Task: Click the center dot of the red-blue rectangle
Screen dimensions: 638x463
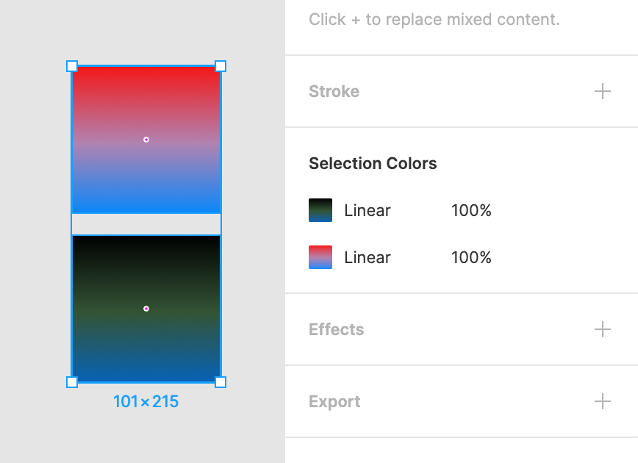Action: 146,140
